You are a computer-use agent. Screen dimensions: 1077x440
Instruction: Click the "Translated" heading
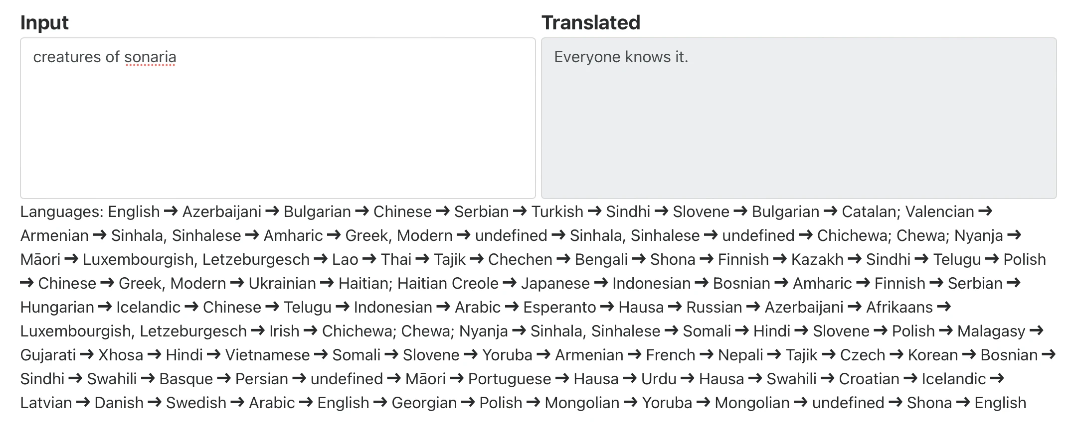click(x=591, y=23)
